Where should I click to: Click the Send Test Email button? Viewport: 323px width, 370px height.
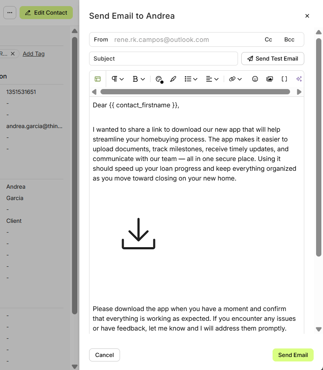click(x=273, y=59)
